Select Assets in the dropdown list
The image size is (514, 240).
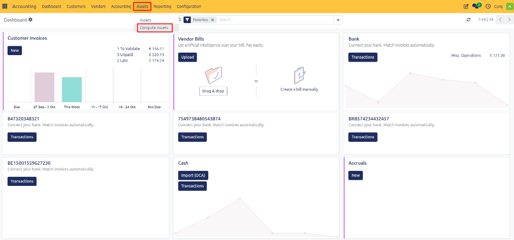pos(146,20)
